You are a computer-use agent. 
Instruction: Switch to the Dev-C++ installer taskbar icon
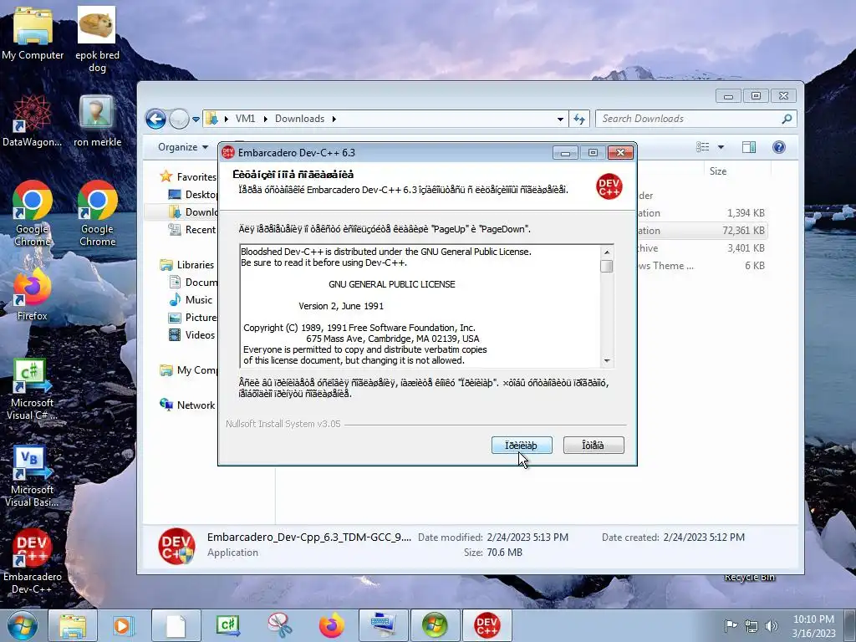click(487, 625)
